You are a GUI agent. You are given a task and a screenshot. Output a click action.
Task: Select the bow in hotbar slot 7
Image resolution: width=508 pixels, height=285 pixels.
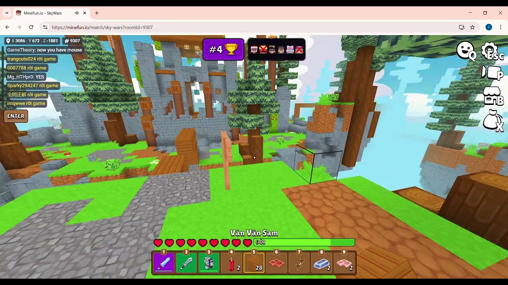coord(299,262)
